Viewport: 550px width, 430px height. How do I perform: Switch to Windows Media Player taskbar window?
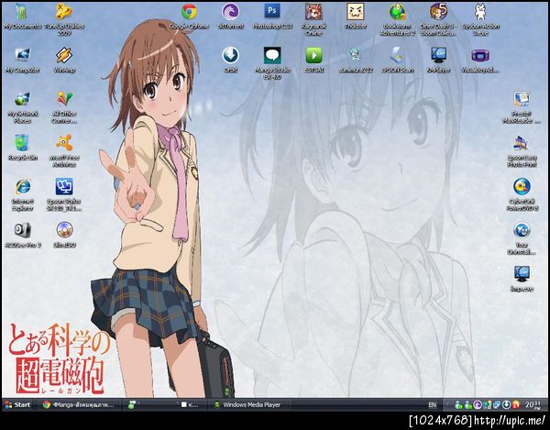[x=250, y=404]
